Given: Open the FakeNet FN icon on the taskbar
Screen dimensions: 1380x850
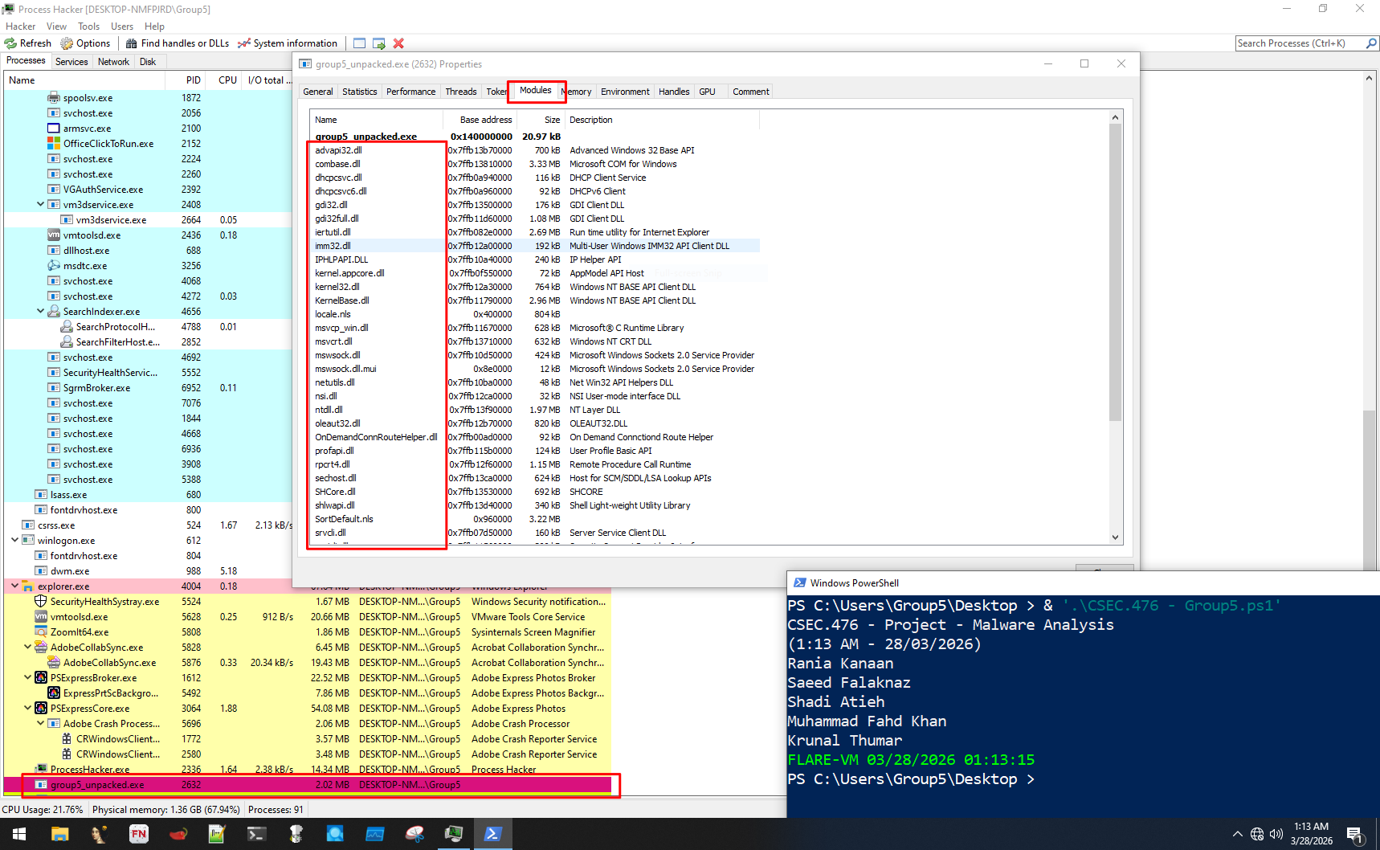Looking at the screenshot, I should tap(138, 833).
